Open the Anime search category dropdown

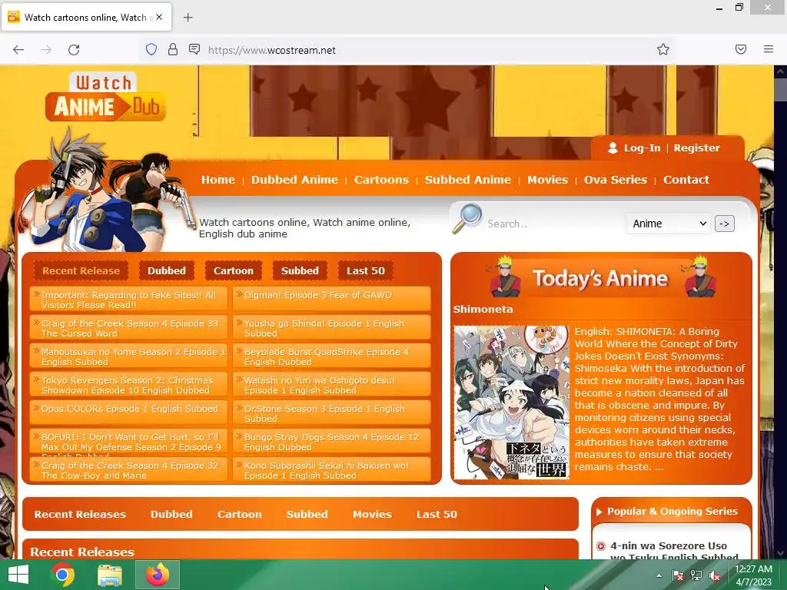point(669,224)
